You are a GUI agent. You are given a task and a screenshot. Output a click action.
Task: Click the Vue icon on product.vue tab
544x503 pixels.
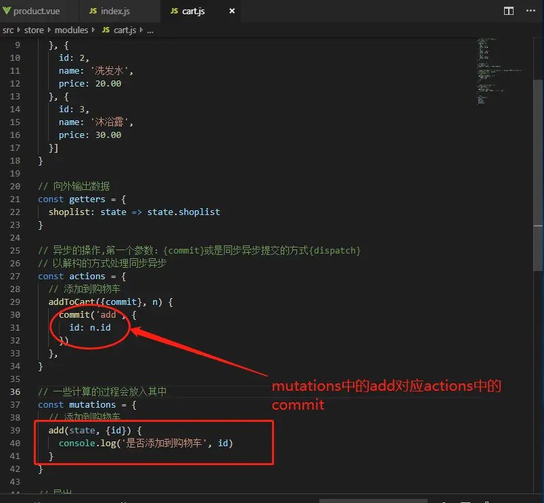pos(6,11)
